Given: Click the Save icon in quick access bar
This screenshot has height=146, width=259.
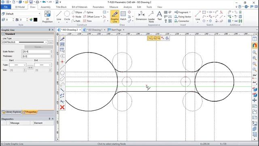Looking at the screenshot, I should [x=31, y=2].
